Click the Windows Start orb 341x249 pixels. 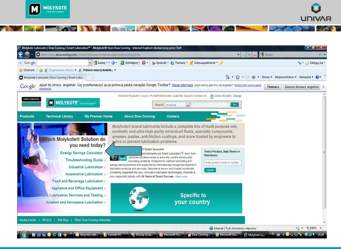coord(24,234)
